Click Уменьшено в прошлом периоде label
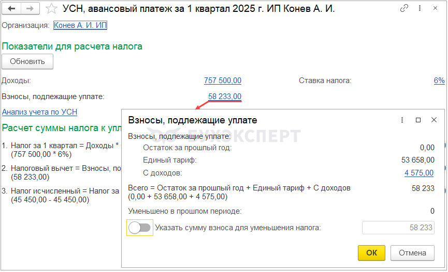Viewport: 448px width, 272px height. pos(185,211)
